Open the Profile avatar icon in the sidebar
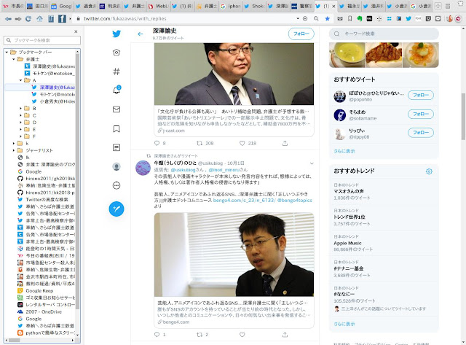Screen dimensions: 466x345 [116, 166]
